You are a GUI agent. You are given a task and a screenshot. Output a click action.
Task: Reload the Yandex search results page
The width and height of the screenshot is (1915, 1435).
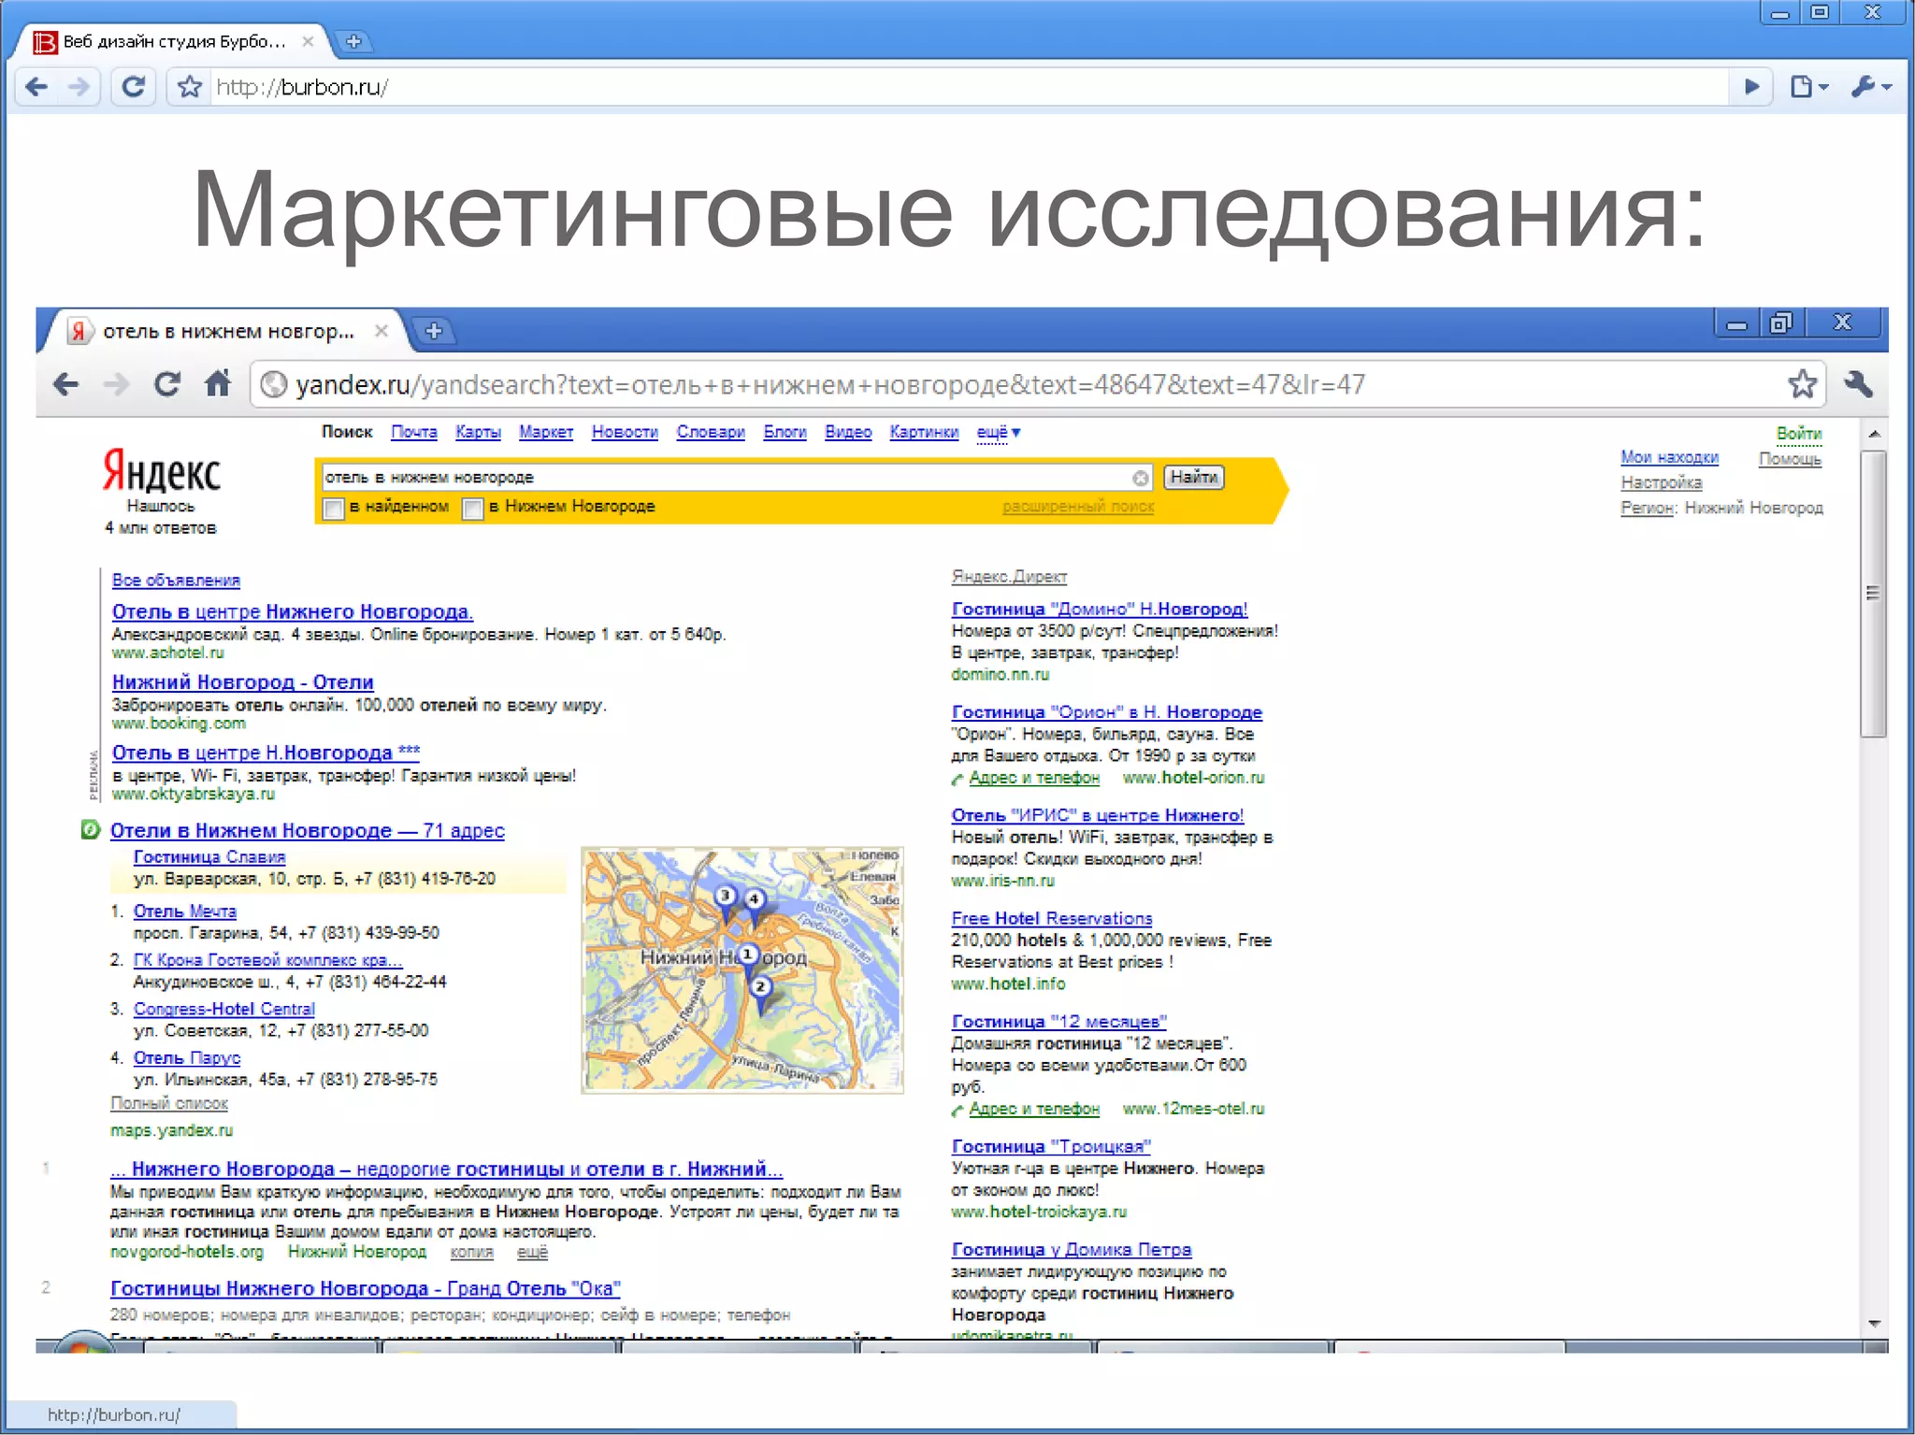click(x=167, y=384)
